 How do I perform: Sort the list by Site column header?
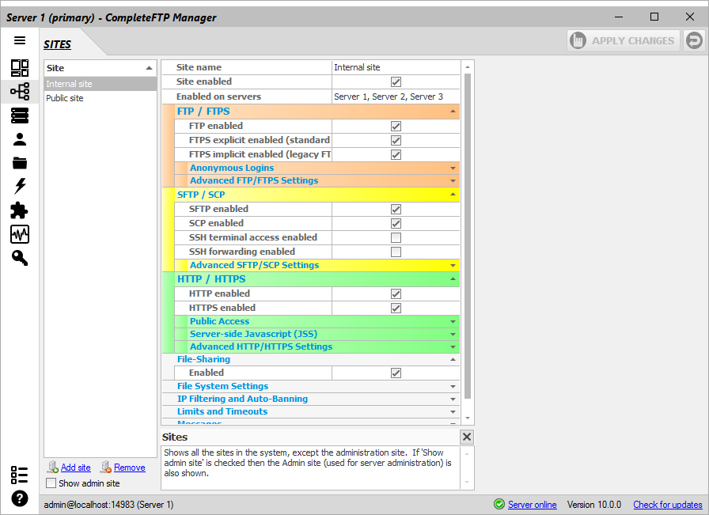pos(100,68)
